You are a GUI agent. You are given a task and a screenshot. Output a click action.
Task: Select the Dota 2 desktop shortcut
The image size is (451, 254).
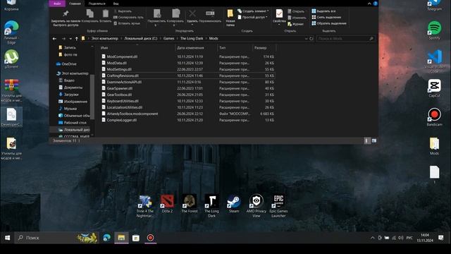point(167,204)
